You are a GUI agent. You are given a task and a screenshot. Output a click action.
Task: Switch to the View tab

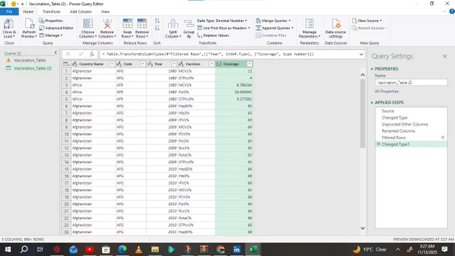105,11
